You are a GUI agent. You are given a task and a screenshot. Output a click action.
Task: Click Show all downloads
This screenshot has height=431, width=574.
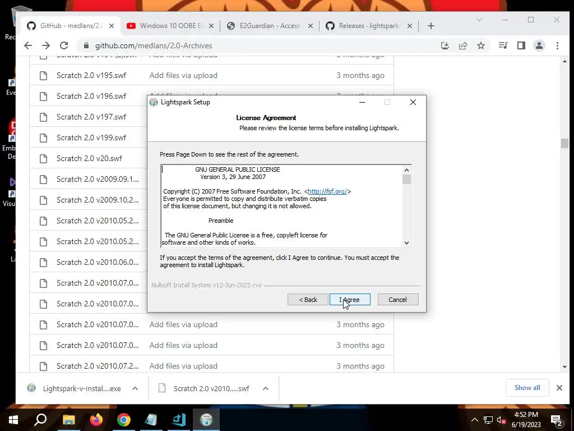click(x=527, y=388)
